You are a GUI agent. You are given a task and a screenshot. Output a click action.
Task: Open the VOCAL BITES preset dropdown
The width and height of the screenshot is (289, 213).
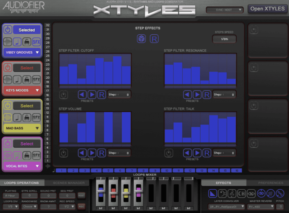tap(22, 166)
